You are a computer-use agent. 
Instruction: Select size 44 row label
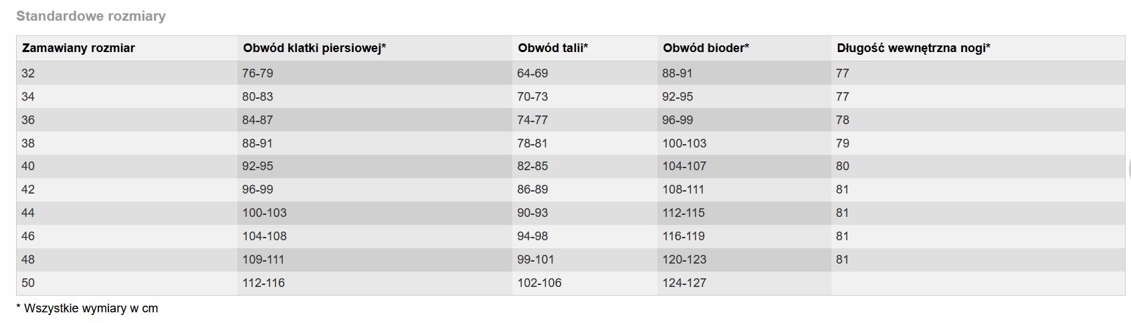pyautogui.click(x=28, y=213)
